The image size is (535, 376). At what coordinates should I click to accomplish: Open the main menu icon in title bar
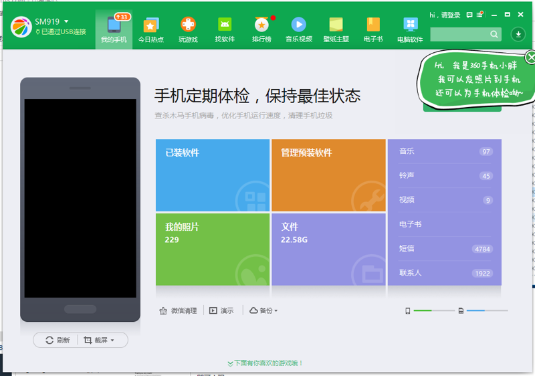[x=480, y=15]
